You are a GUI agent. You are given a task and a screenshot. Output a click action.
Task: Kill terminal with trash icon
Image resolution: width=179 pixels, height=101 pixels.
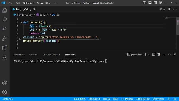pyautogui.click(x=159, y=54)
